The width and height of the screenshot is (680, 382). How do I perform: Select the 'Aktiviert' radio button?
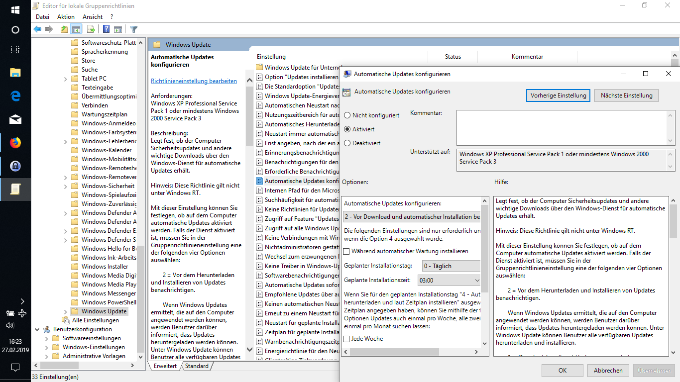347,129
